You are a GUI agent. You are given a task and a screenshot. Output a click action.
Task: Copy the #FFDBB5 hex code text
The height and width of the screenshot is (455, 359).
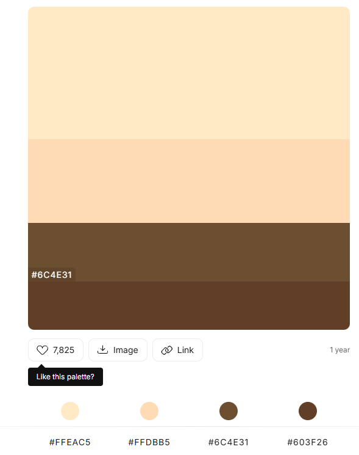[149, 442]
